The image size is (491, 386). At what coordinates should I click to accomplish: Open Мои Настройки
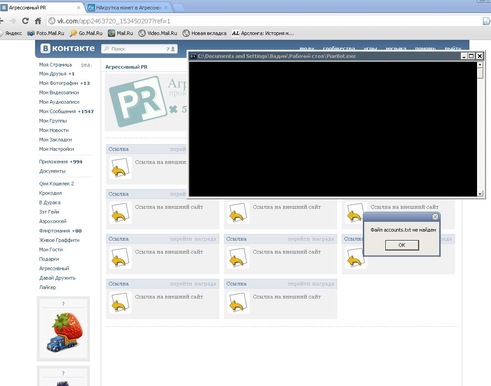pos(56,149)
